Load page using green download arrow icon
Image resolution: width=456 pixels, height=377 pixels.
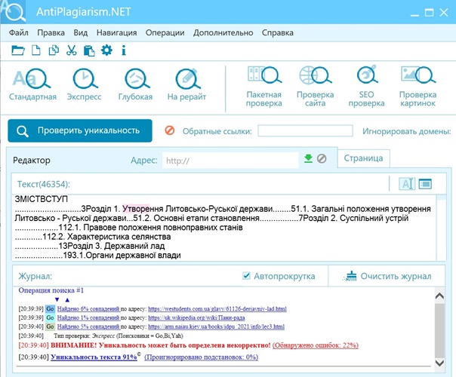pyautogui.click(x=308, y=158)
